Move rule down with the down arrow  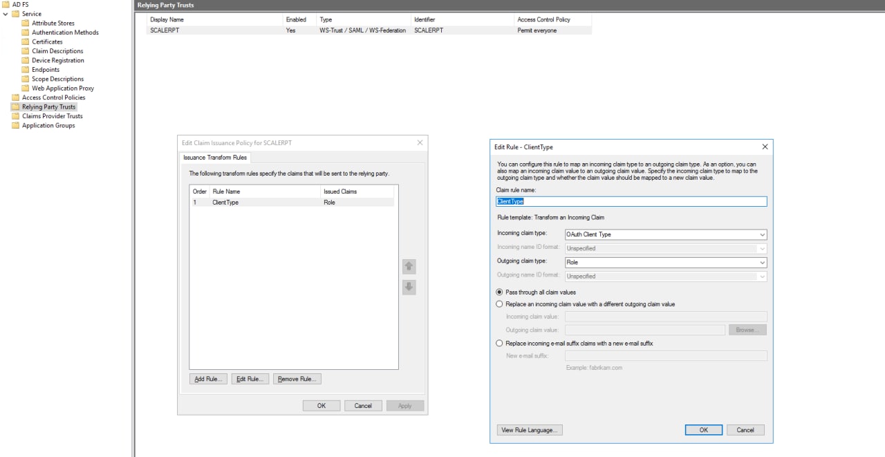[409, 287]
